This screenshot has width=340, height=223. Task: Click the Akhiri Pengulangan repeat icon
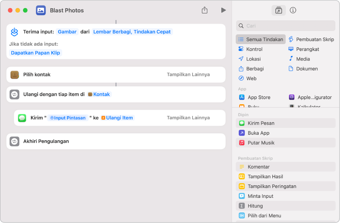[15, 141]
